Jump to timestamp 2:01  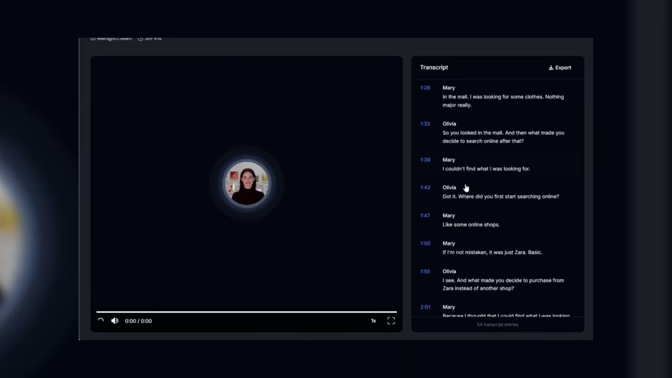pos(425,307)
